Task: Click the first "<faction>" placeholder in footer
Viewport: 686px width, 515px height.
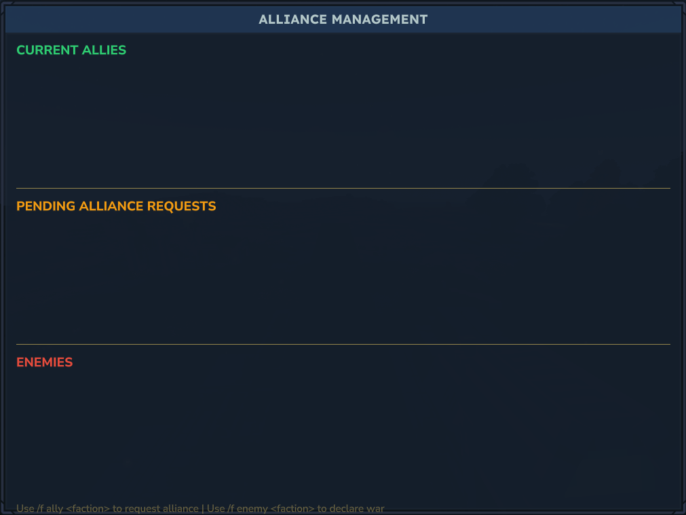Action: pyautogui.click(x=88, y=509)
